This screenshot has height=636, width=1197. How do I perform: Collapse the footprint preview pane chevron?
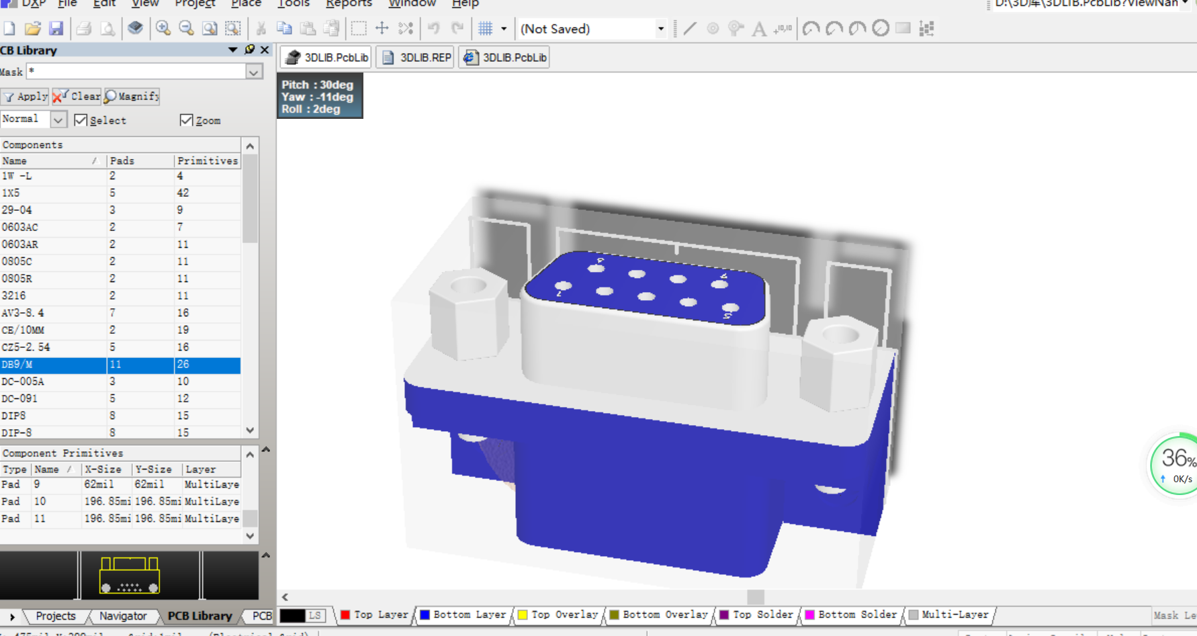click(266, 555)
